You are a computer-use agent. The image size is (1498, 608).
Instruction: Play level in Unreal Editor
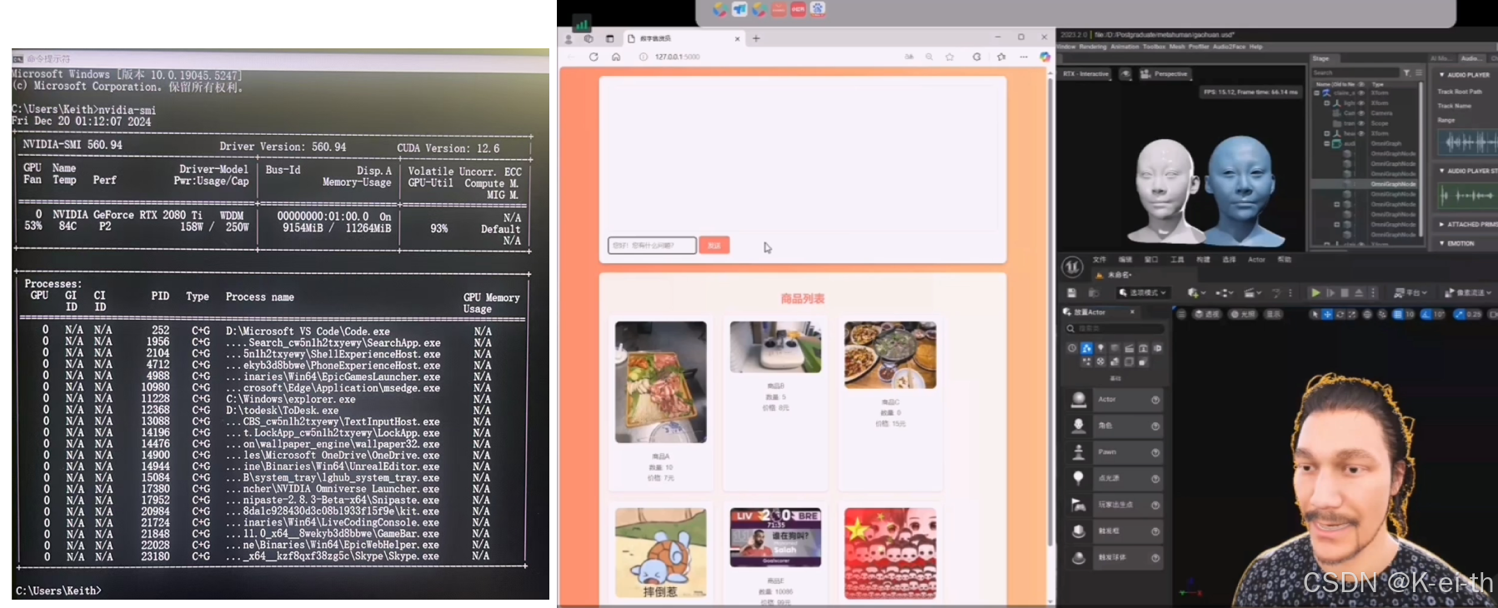point(1315,293)
